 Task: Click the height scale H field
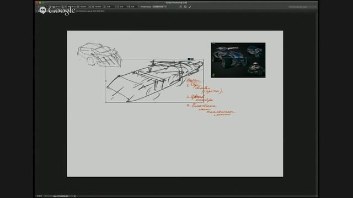pos(98,7)
